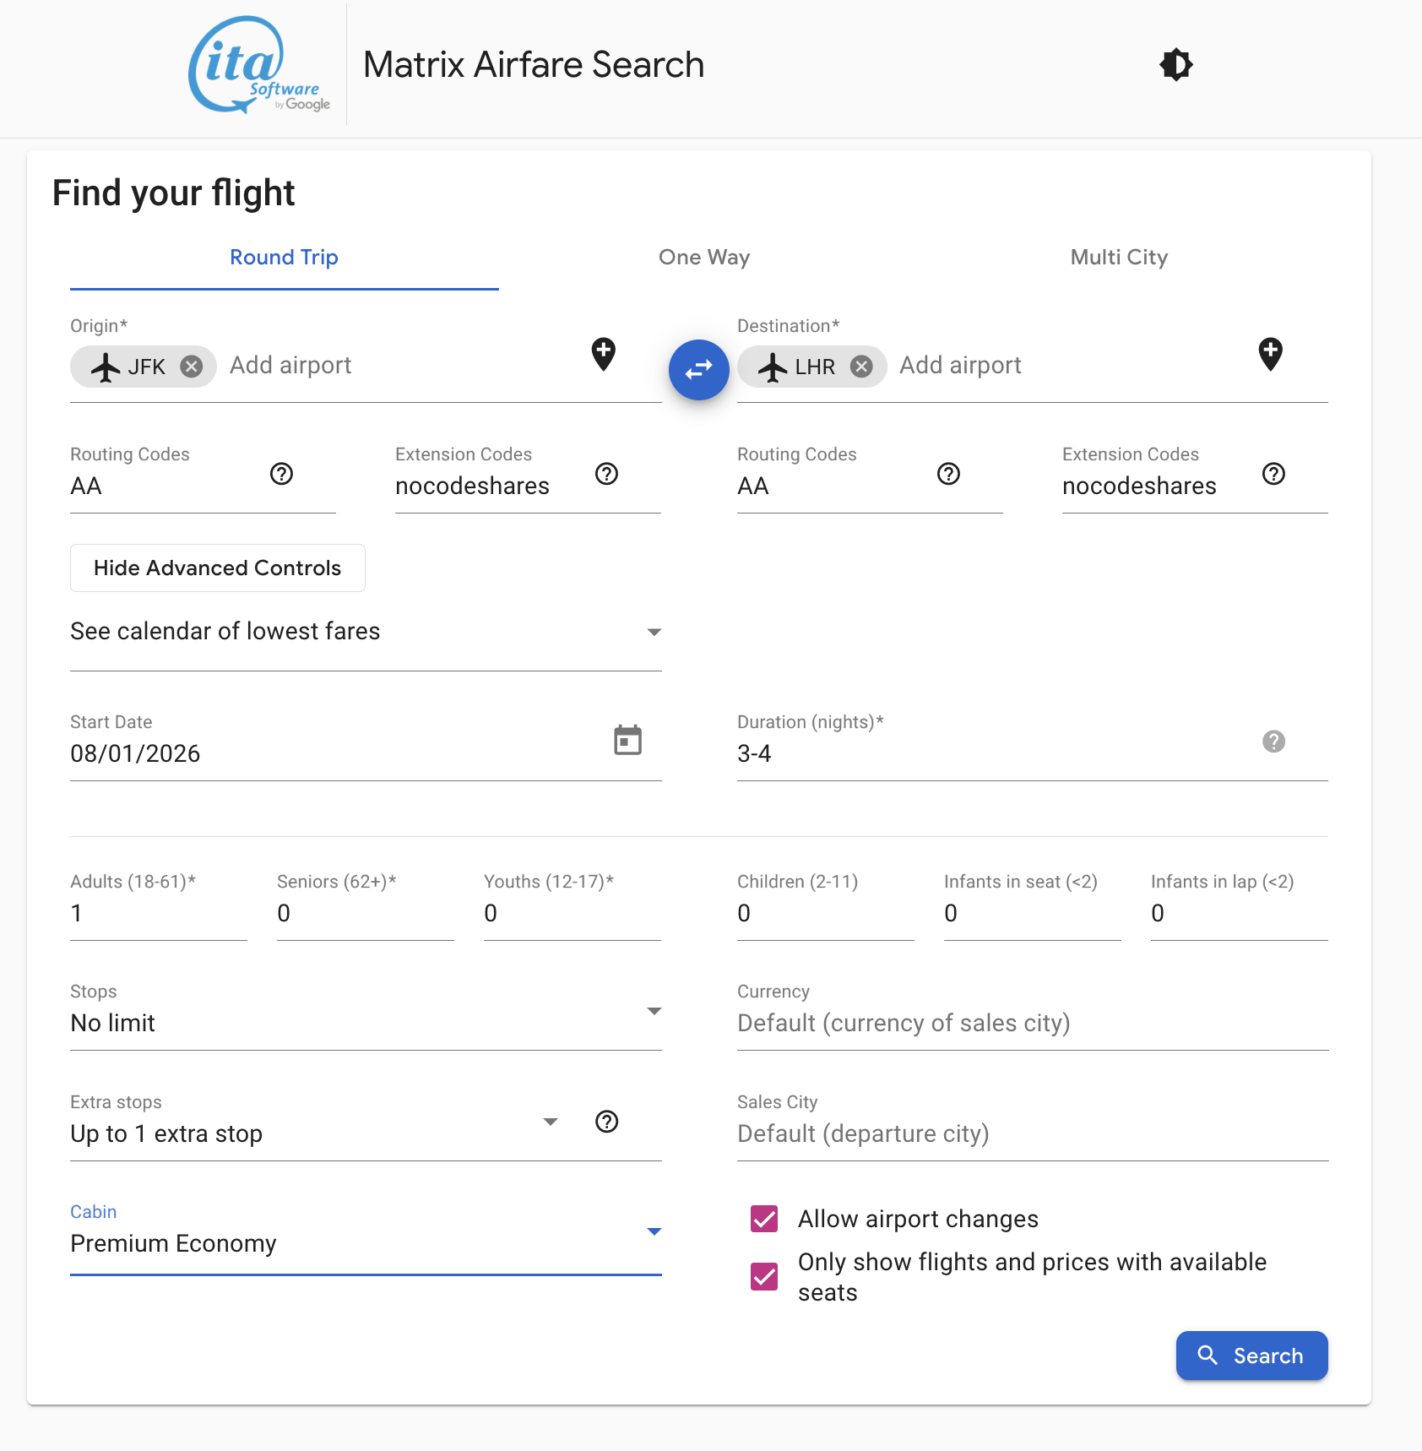Screen dimensions: 1422x1451
Task: Swap origin and destination airports
Action: tap(699, 370)
